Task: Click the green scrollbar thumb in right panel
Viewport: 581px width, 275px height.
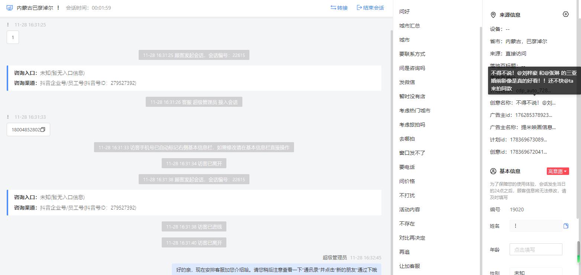Action: click(578, 252)
